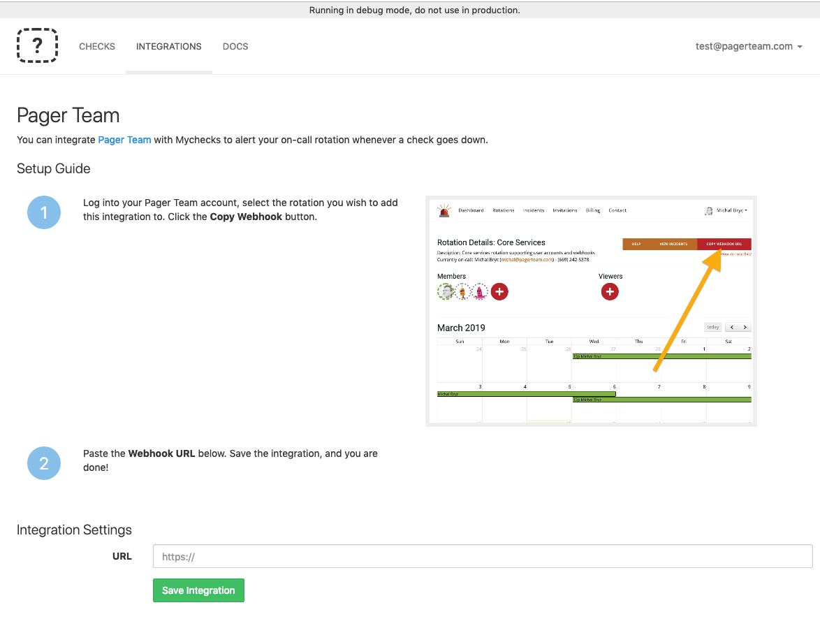Click the bold Webhook URL text

coord(161,453)
